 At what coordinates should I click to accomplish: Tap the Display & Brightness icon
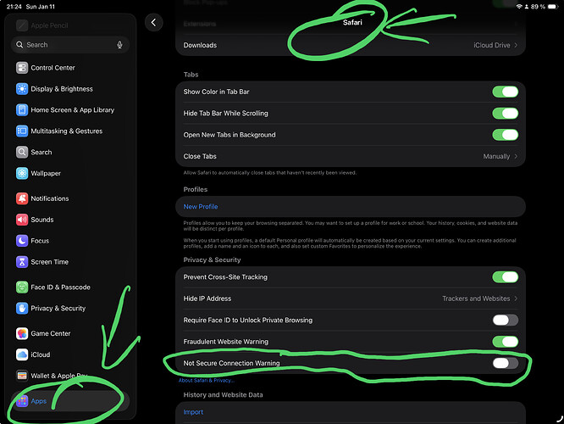tap(22, 89)
